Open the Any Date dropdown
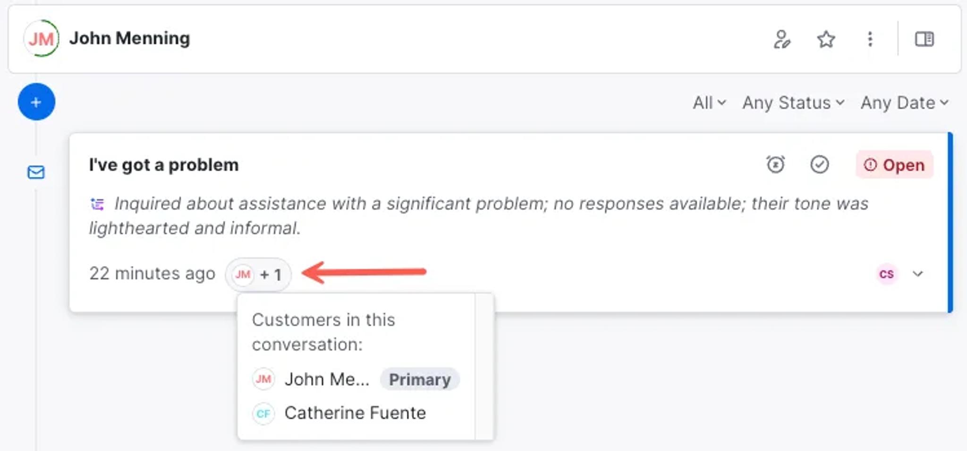The image size is (967, 451). click(x=905, y=103)
